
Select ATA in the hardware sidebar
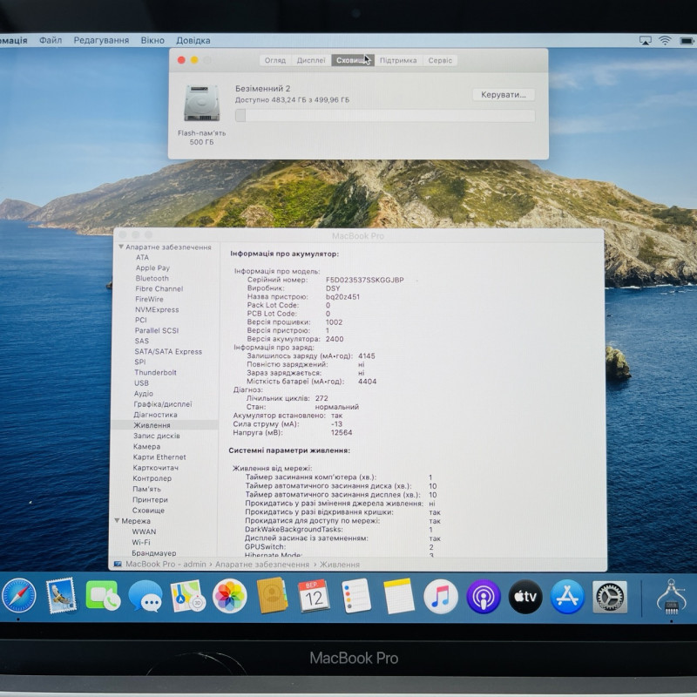[x=142, y=257]
